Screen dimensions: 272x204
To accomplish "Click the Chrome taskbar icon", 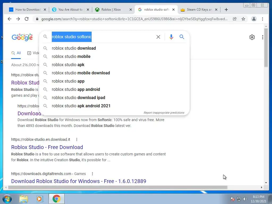I will [56, 199].
